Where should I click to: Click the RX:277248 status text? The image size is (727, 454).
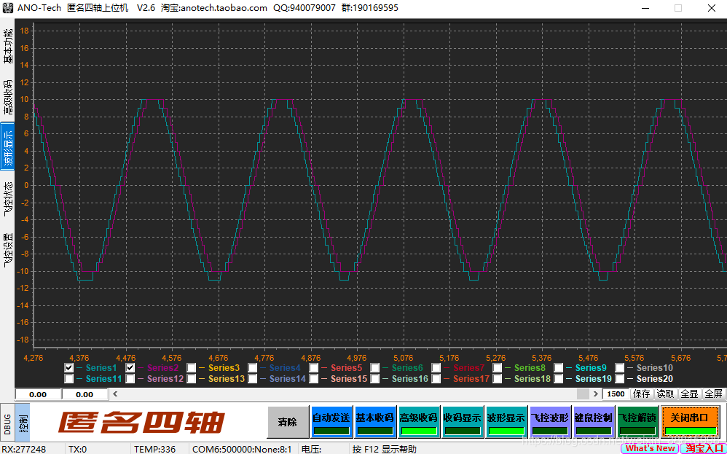[24, 449]
